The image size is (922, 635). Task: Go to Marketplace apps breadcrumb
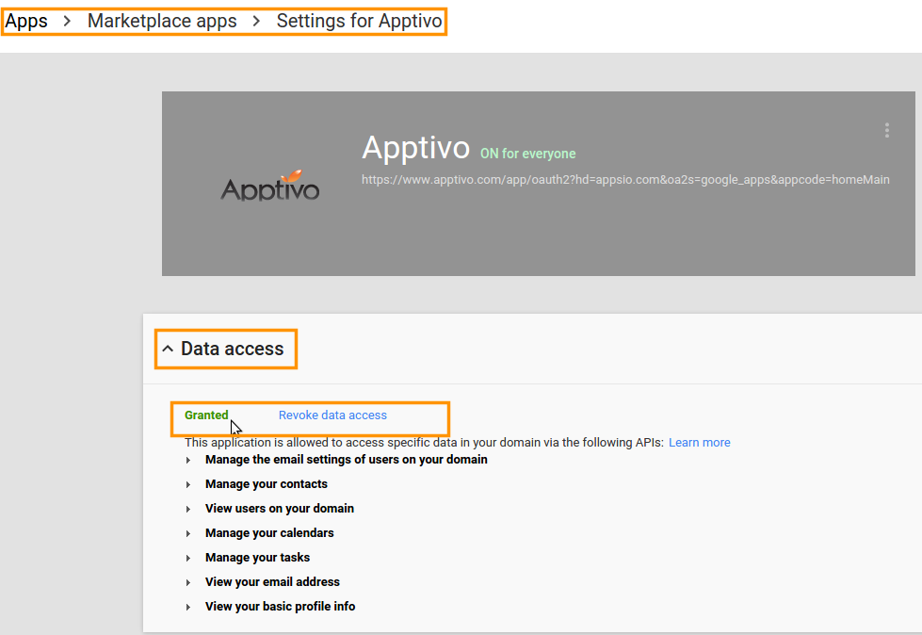tap(162, 21)
